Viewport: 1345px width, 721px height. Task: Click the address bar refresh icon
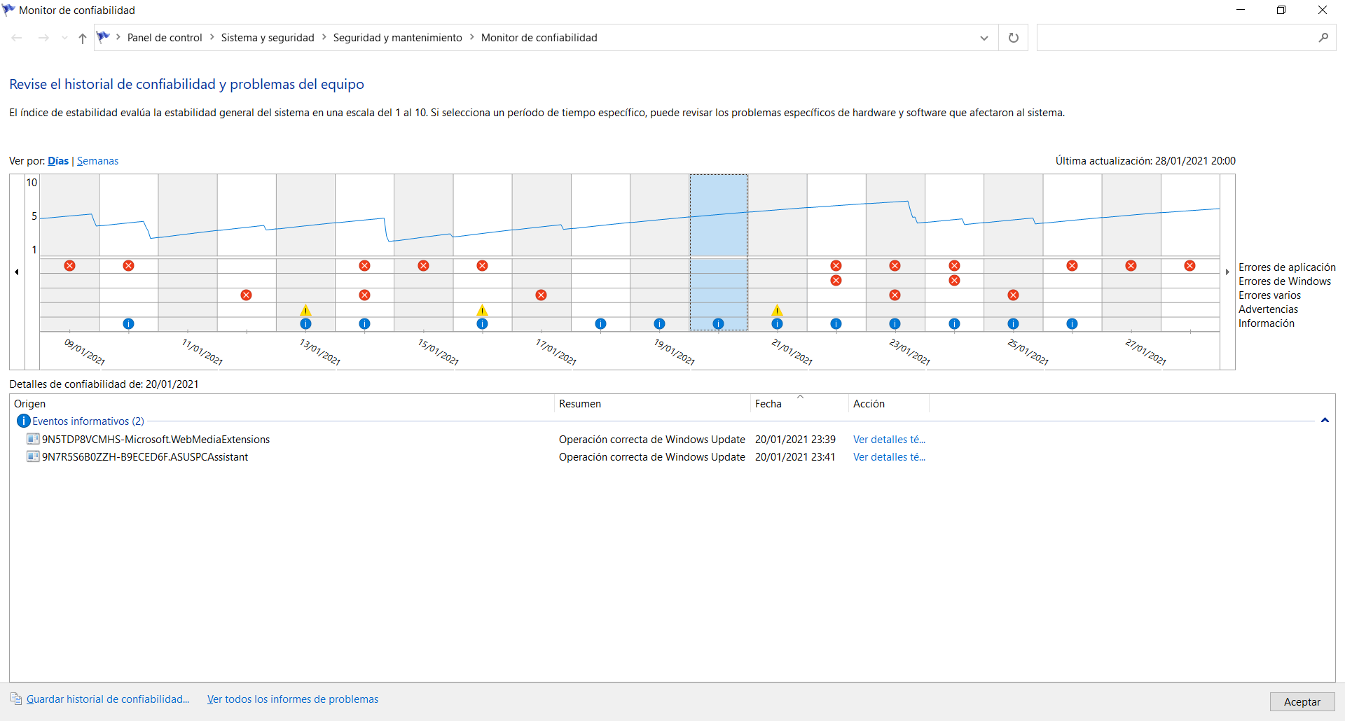(x=1013, y=38)
